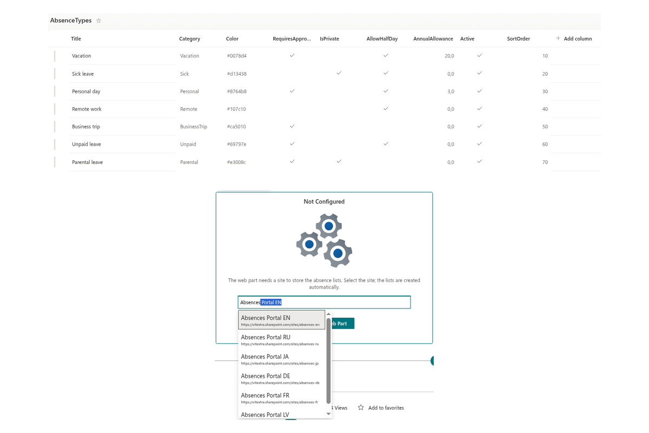The width and height of the screenshot is (649, 433).
Task: Click the Vacation RequiresApproval checkmark
Action: click(292, 56)
